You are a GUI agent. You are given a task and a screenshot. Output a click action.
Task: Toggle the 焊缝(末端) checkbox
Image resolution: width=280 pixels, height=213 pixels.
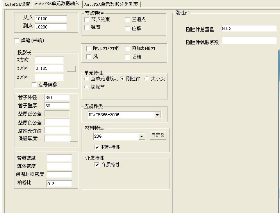pos(16,41)
